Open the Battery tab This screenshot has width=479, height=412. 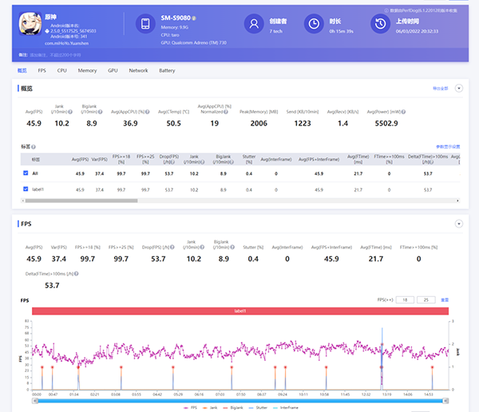coord(167,70)
